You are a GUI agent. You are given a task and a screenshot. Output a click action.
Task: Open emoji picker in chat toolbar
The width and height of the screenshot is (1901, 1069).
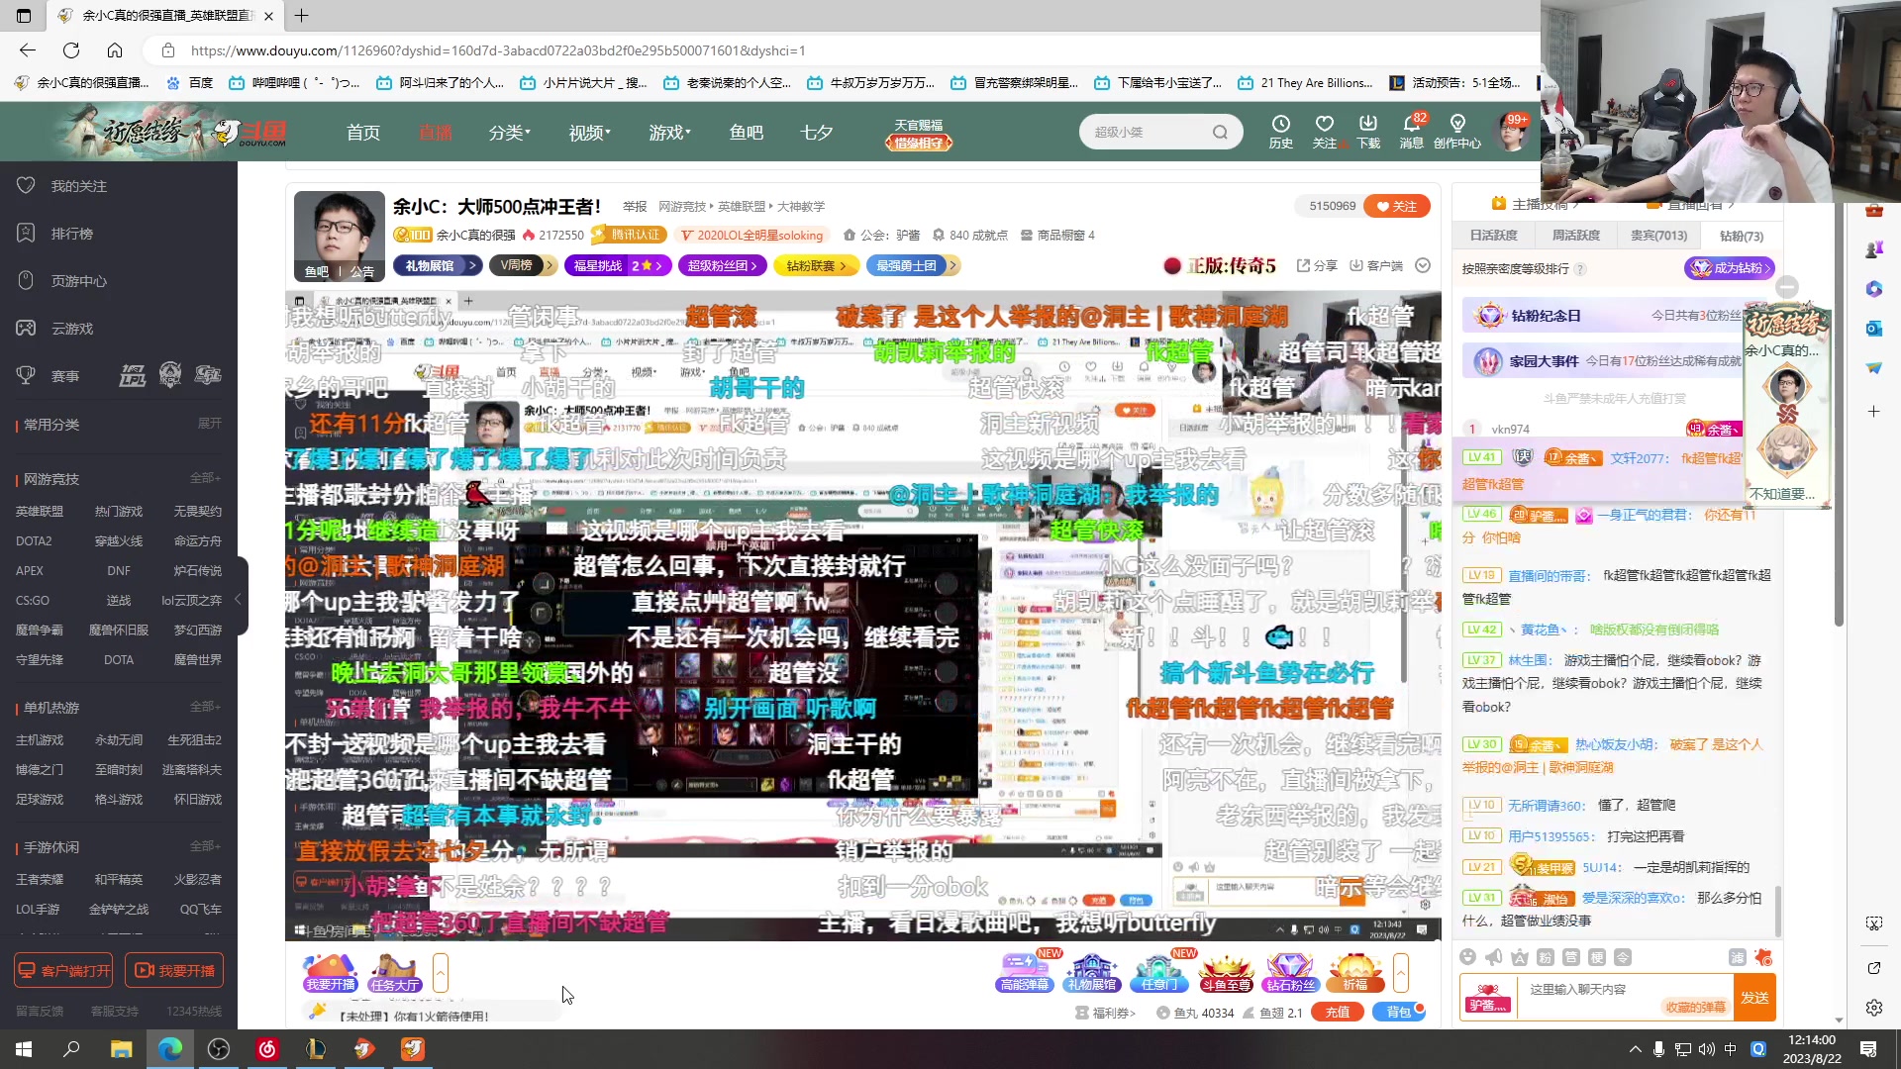pos(1467,957)
